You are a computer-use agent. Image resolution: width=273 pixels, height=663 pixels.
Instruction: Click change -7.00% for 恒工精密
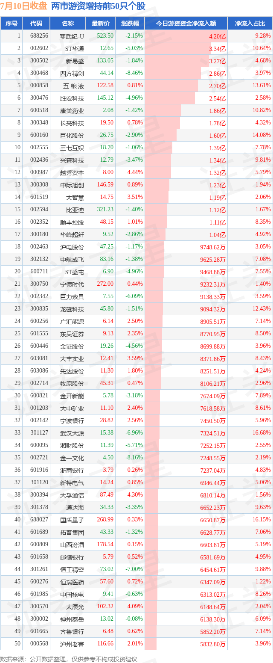click(x=134, y=569)
